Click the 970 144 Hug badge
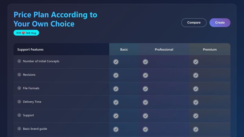This screenshot has width=244, height=137. coord(26,33)
